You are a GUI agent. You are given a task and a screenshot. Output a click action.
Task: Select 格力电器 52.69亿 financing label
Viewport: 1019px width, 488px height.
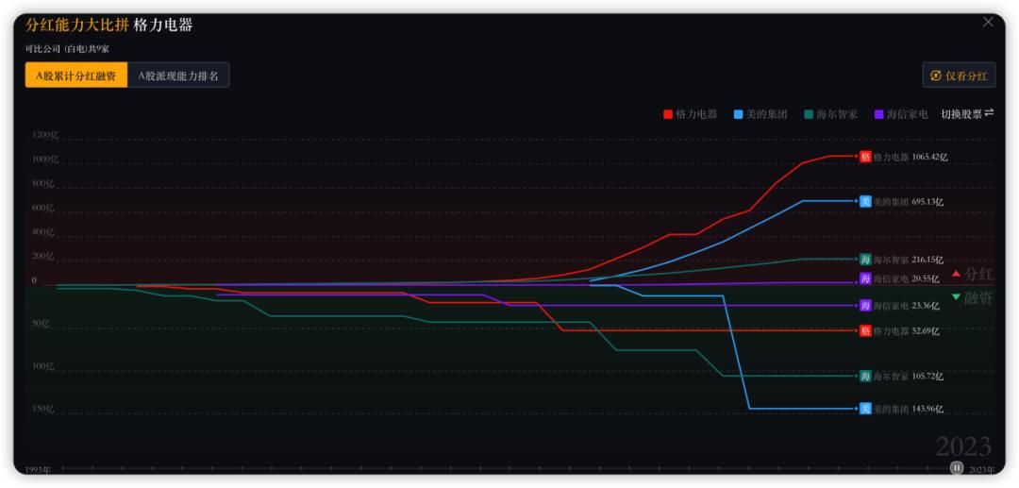click(907, 330)
